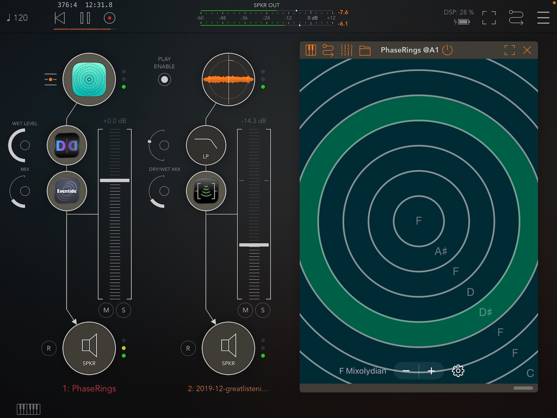This screenshot has height=418, width=557.
Task: Adjust the Mix knob for Eventide
Action: [x=24, y=191]
